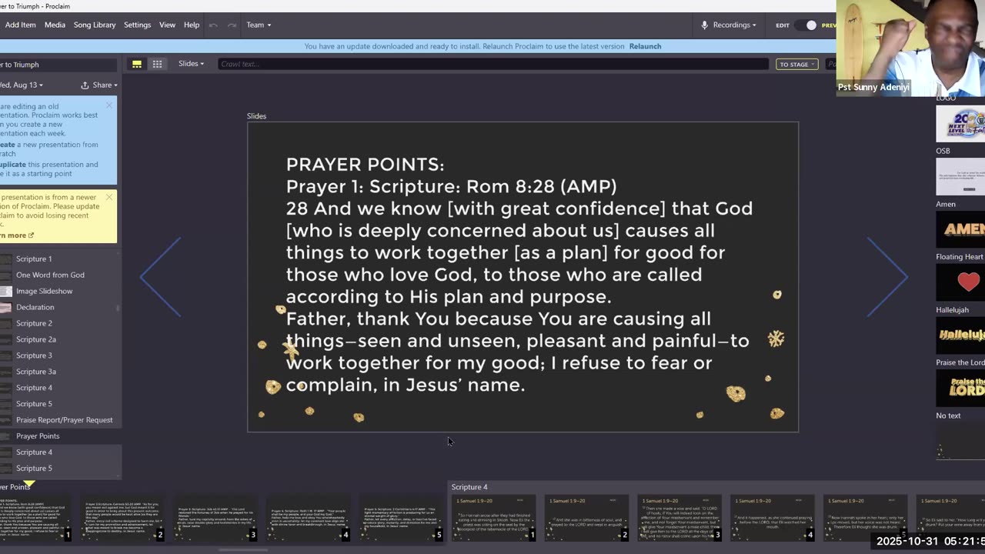
Task: Select the last Scripture 5 item
Action: [x=59, y=468]
